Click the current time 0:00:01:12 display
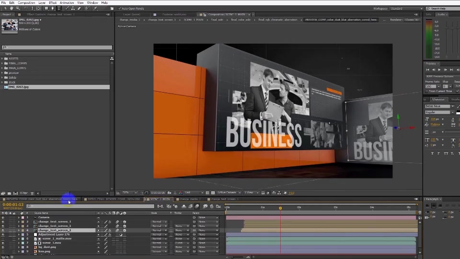The width and height of the screenshot is (460, 259). click(x=13, y=204)
